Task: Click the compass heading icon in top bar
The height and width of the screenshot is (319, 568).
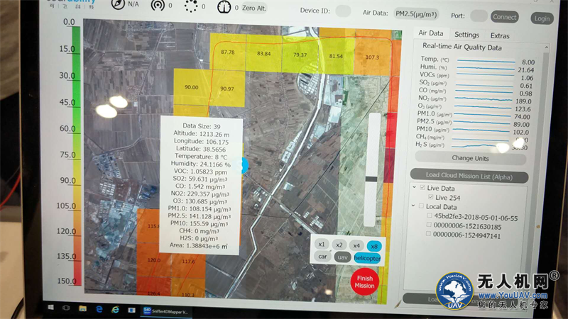Action: click(117, 6)
